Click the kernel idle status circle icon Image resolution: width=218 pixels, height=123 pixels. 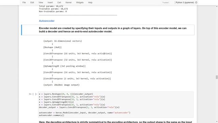196,2
